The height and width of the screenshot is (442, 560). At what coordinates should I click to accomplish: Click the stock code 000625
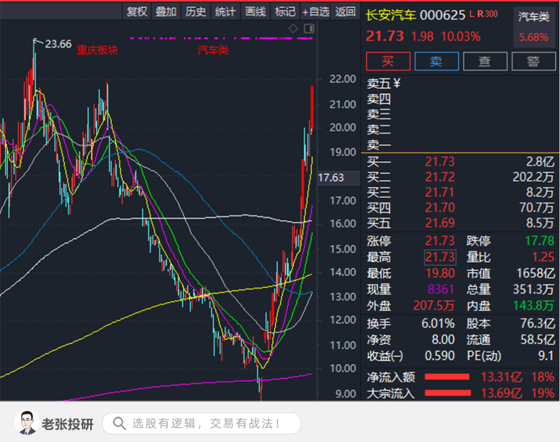[x=442, y=16]
